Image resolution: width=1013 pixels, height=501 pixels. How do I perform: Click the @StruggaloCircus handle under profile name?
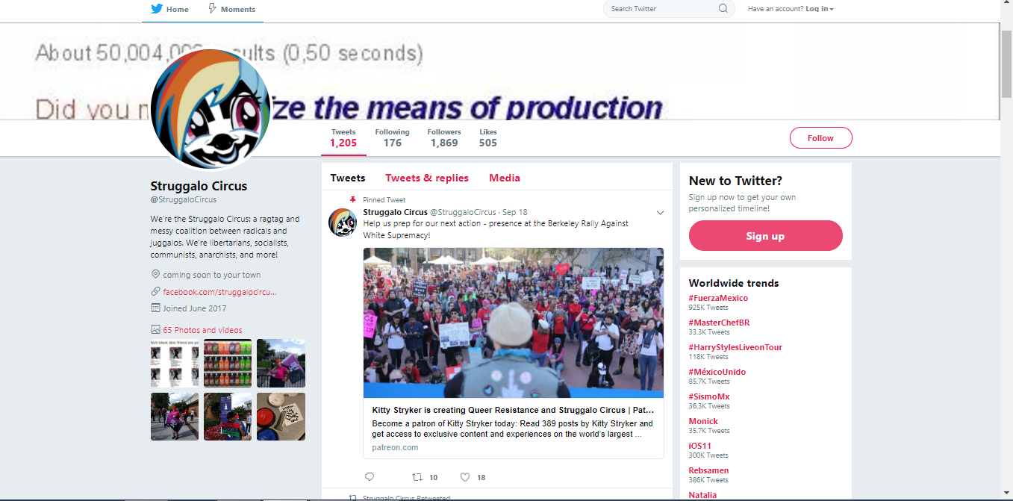tap(184, 200)
